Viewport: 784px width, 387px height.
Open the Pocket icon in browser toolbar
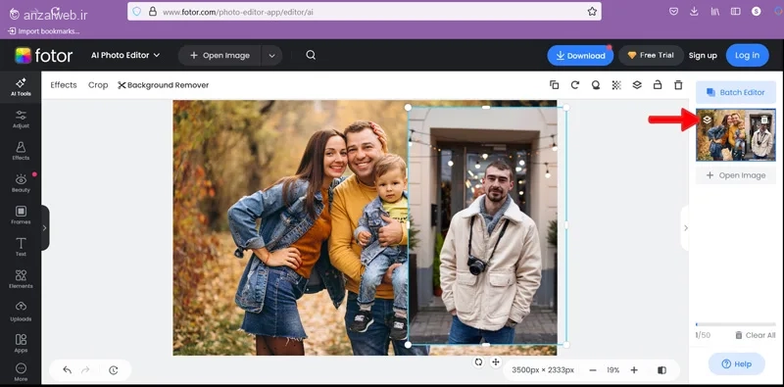(673, 12)
